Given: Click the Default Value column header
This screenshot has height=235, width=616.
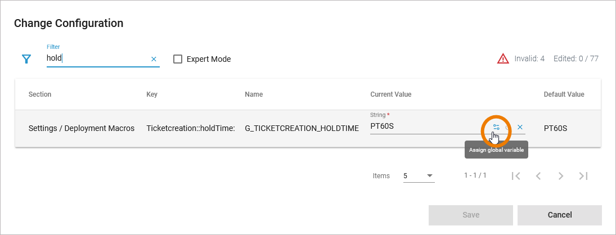Looking at the screenshot, I should point(564,94).
